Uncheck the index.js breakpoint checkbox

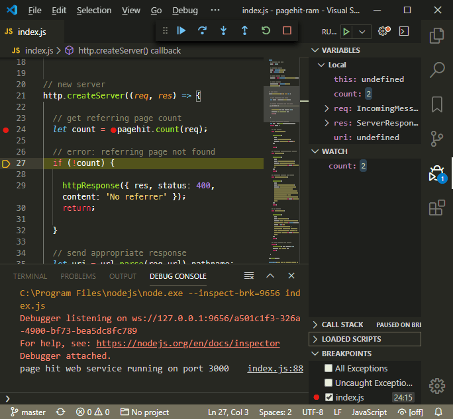click(329, 397)
